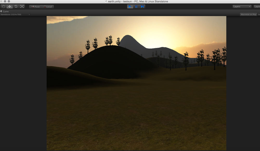Switch to the Game tab
The height and width of the screenshot is (151, 260).
(x=5, y=11)
